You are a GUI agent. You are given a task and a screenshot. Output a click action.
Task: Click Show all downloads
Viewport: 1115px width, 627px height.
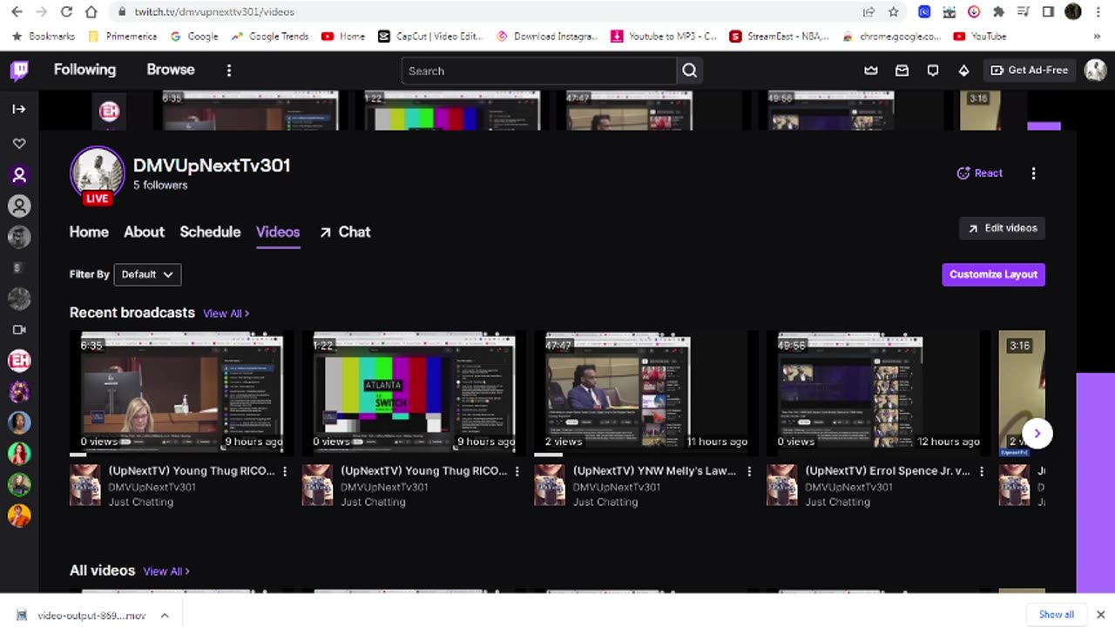click(1056, 614)
